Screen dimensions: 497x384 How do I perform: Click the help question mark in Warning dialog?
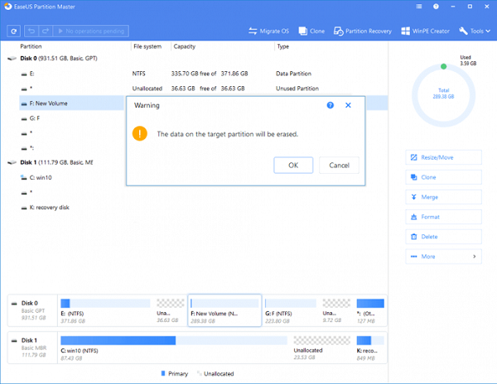click(x=331, y=106)
